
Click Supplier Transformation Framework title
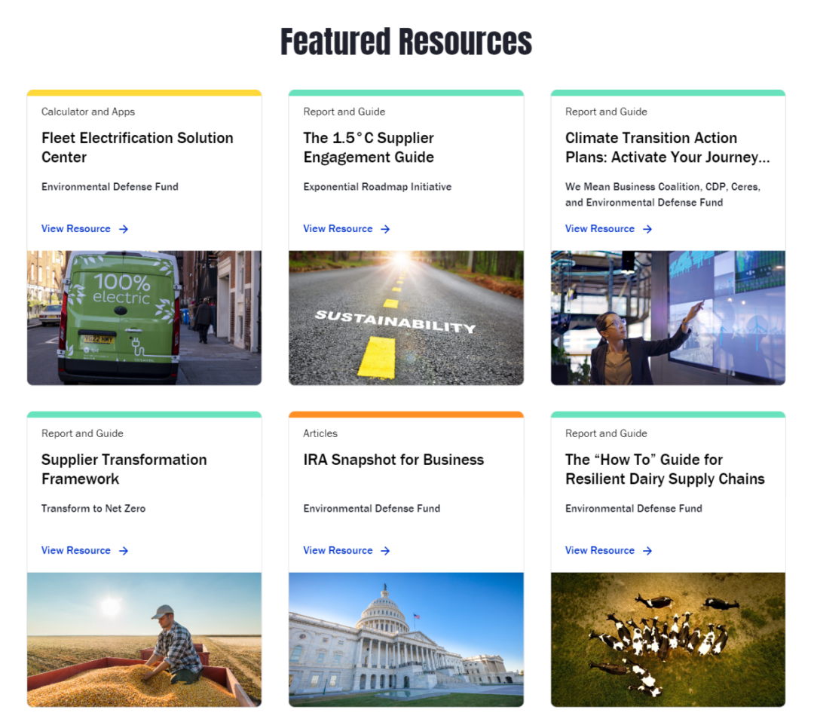(x=124, y=470)
